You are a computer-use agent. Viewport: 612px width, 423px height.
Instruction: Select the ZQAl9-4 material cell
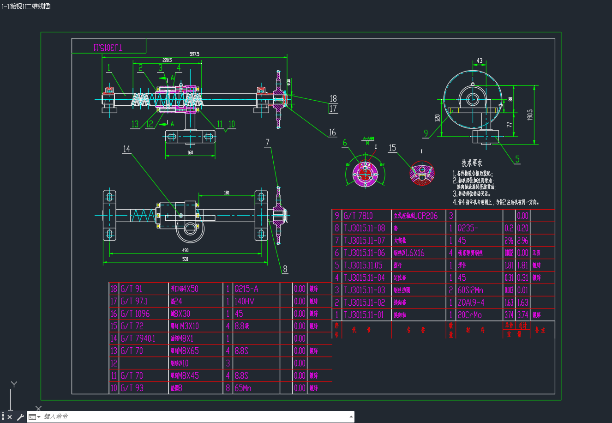471,302
